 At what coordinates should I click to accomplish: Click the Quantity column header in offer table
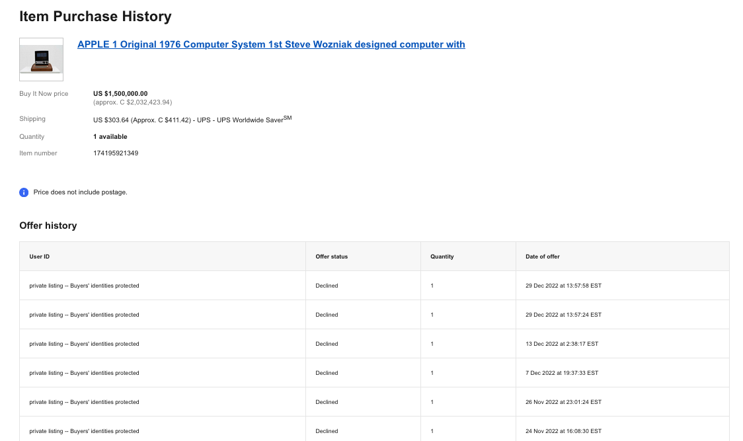point(442,257)
